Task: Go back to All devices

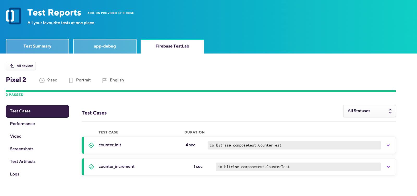Action: 21,66
